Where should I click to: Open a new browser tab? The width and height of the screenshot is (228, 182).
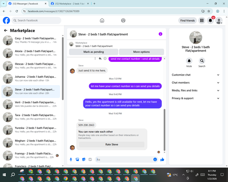94,4
